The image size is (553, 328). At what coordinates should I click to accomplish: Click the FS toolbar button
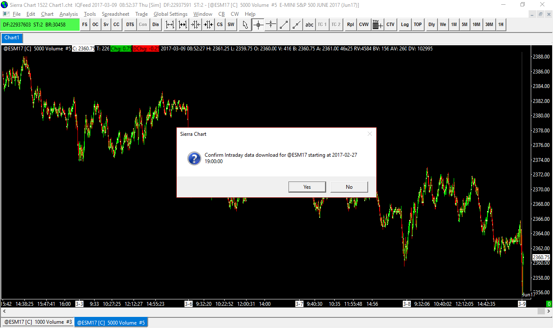[85, 25]
